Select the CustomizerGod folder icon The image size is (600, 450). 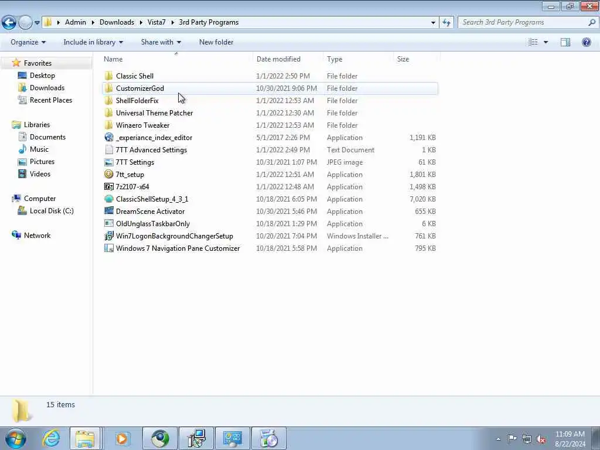point(108,88)
